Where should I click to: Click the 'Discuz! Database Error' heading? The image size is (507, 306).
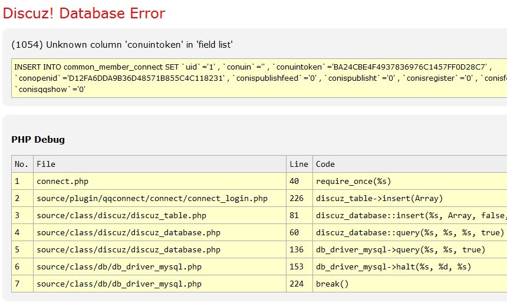pyautogui.click(x=84, y=13)
